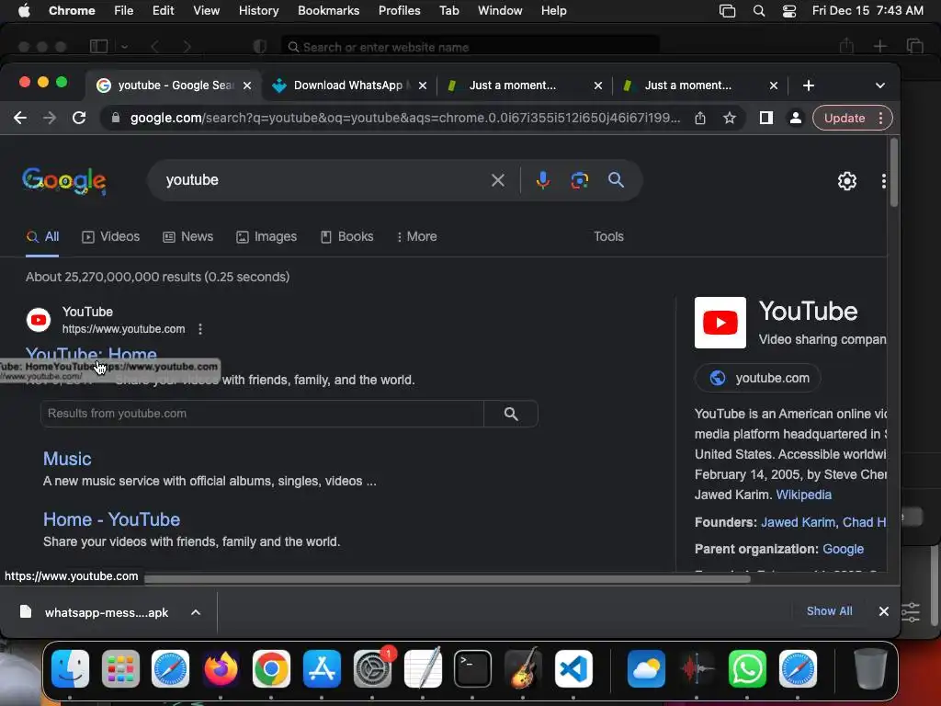Open the Music sitelink

tap(67, 459)
